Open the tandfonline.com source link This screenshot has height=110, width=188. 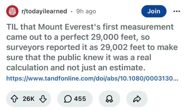pos(92,79)
